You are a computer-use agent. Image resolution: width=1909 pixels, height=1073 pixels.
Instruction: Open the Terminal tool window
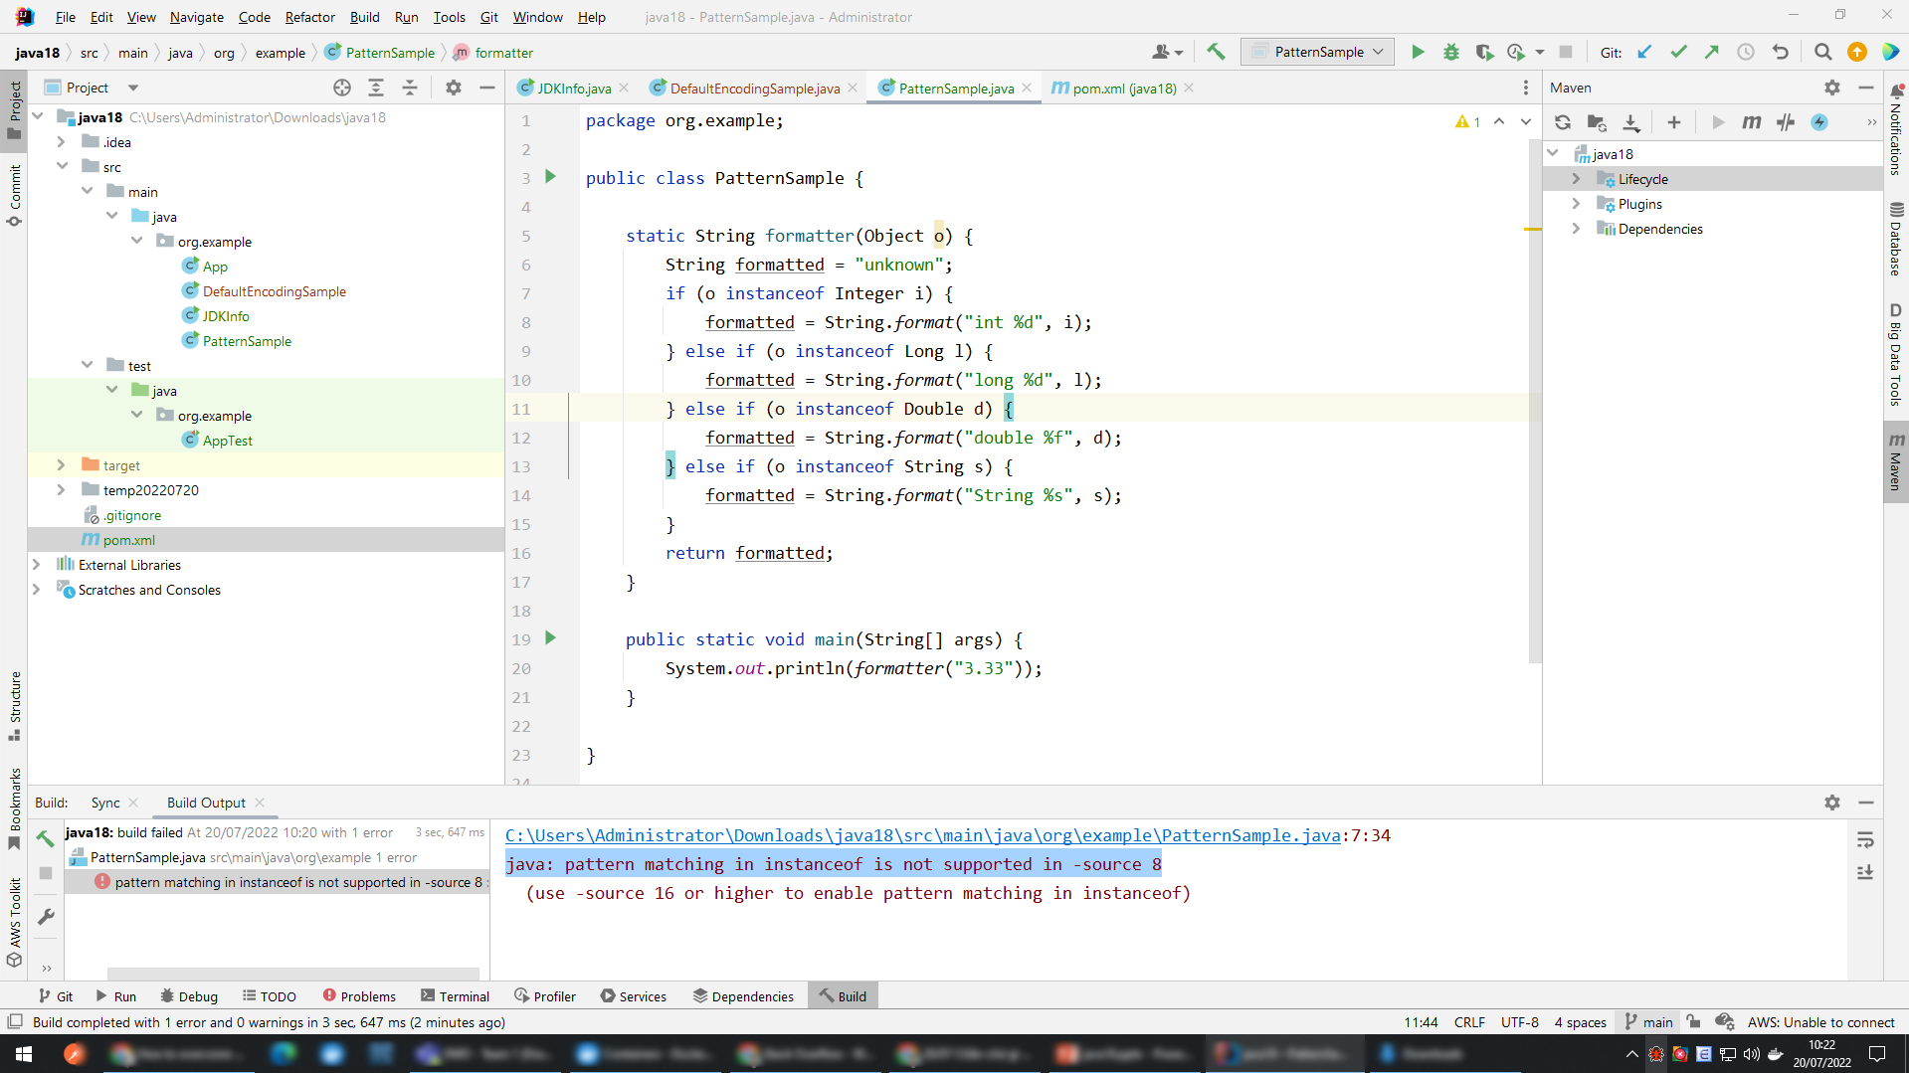[455, 996]
